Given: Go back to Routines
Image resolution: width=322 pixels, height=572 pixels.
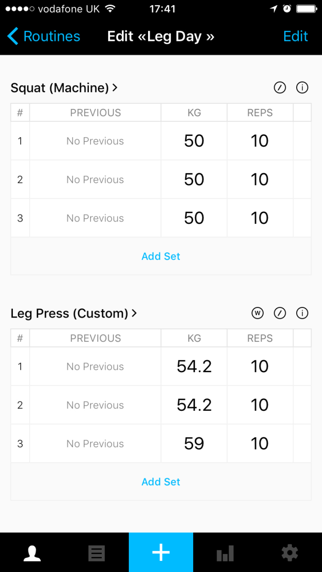Looking at the screenshot, I should [x=44, y=37].
